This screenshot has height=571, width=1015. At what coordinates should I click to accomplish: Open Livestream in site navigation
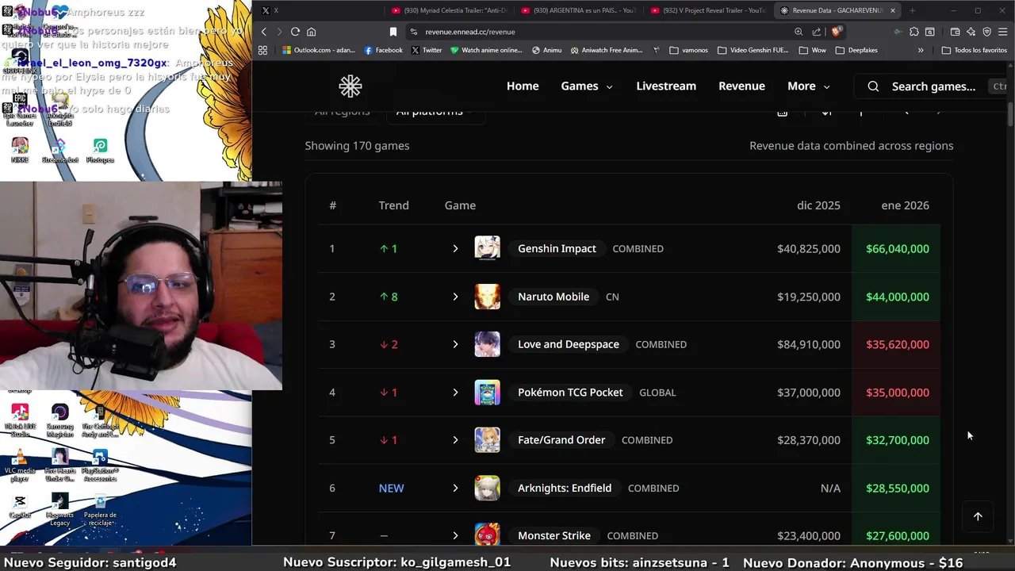tap(666, 86)
